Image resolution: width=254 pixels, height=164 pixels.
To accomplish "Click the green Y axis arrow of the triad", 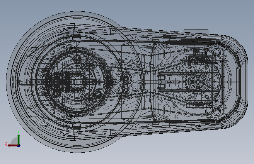I will [x=19, y=139].
